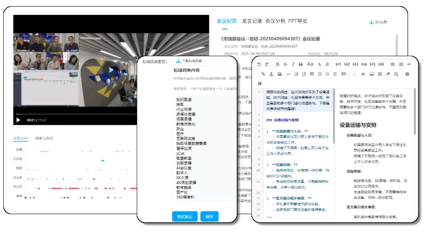Toggle strikethrough text formatting
The width and height of the screenshot is (426, 240).
click(x=285, y=64)
